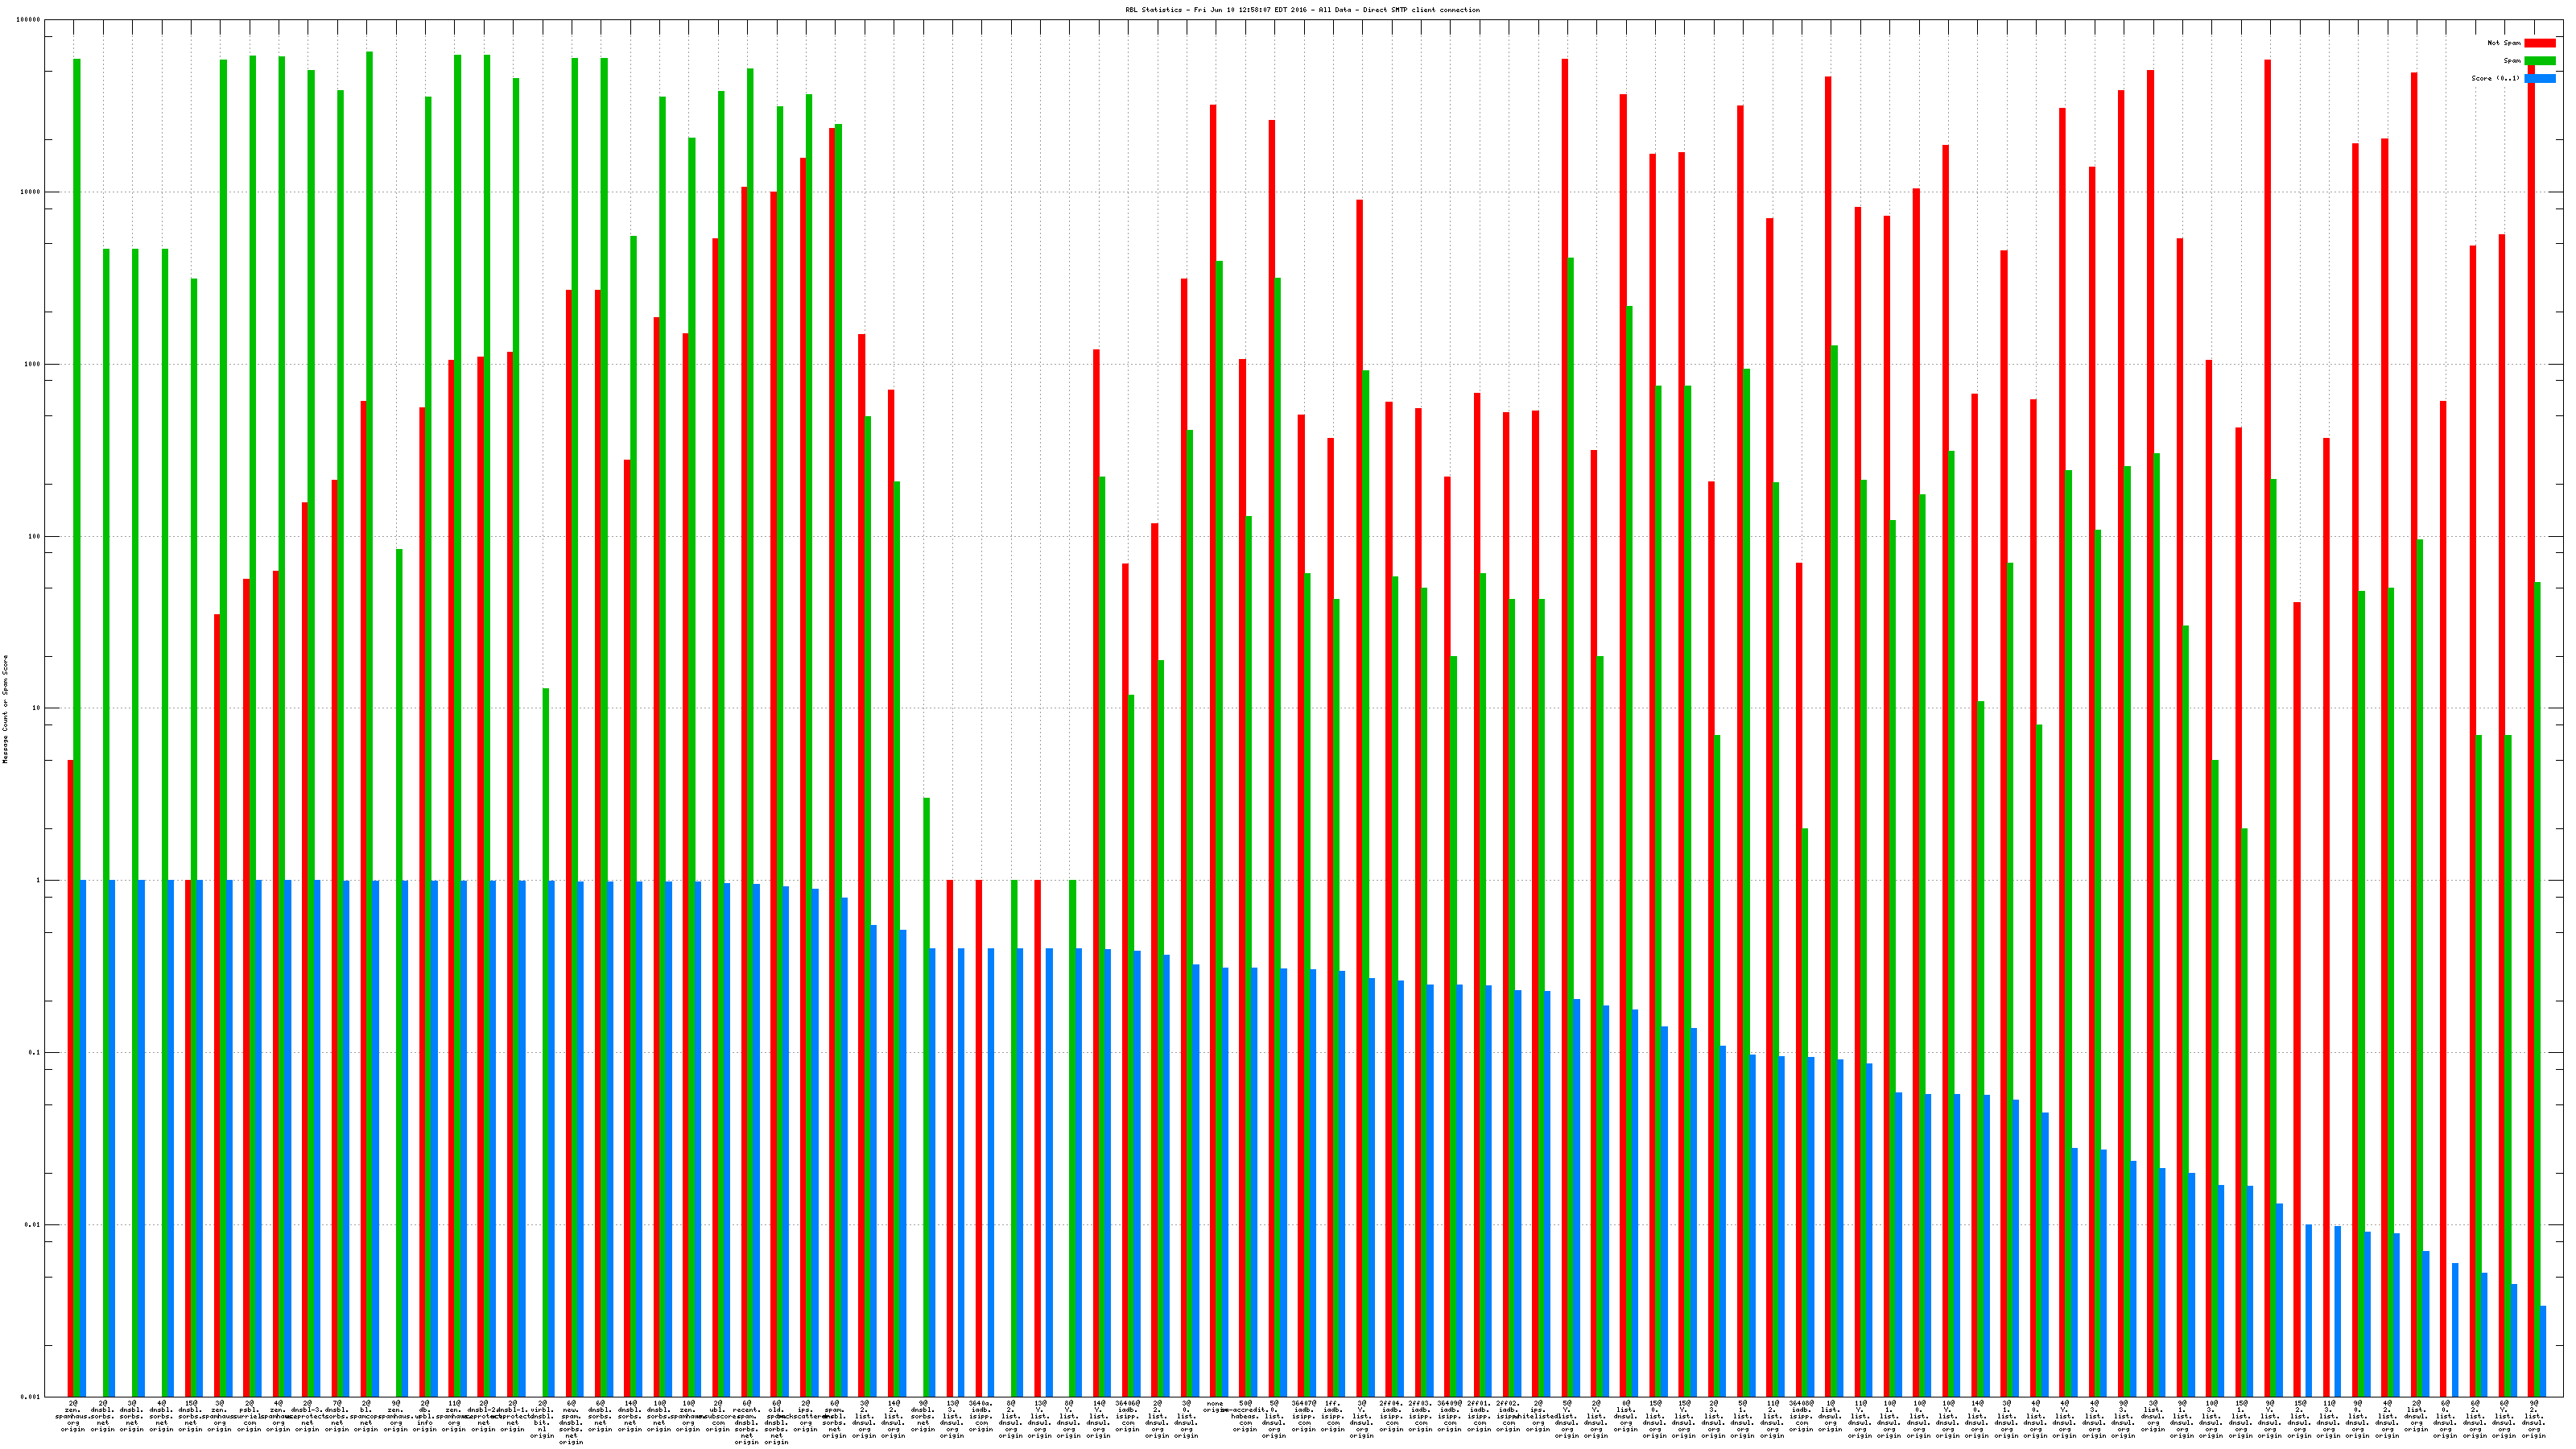The height and width of the screenshot is (1449, 2576).
Task: Click the '50@ sa-accredit.habeas.com' x-axis label
Action: (x=1245, y=1416)
